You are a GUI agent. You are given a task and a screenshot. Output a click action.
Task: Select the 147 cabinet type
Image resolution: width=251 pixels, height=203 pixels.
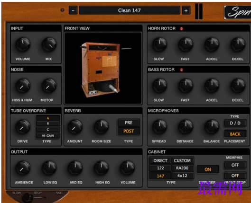click(x=160, y=176)
